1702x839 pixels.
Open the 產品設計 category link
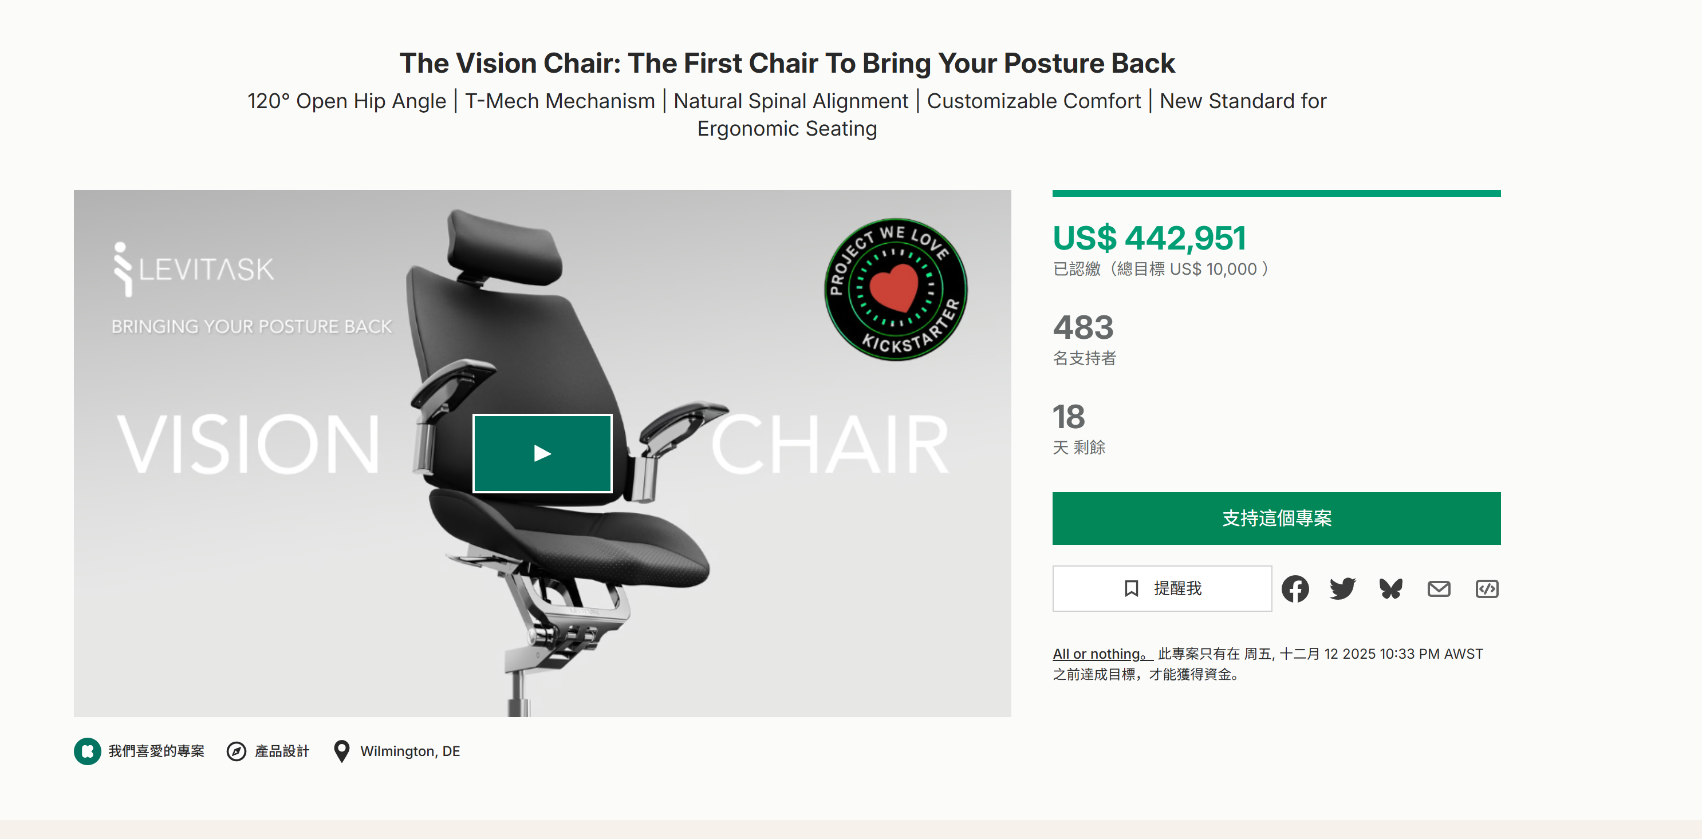click(x=281, y=751)
